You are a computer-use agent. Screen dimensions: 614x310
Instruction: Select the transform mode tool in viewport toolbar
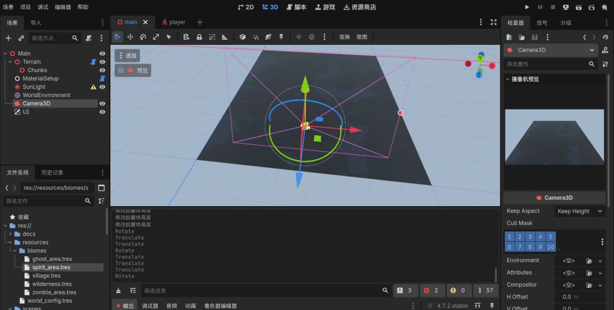click(x=118, y=37)
